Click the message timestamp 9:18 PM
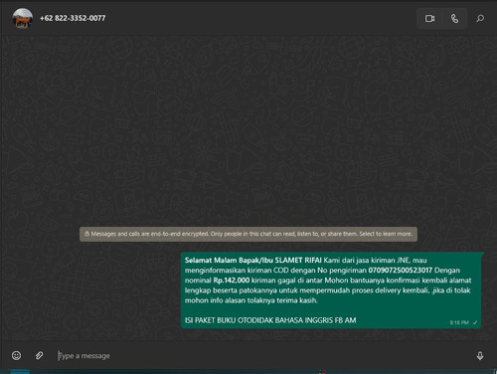497x374 pixels. click(x=459, y=322)
